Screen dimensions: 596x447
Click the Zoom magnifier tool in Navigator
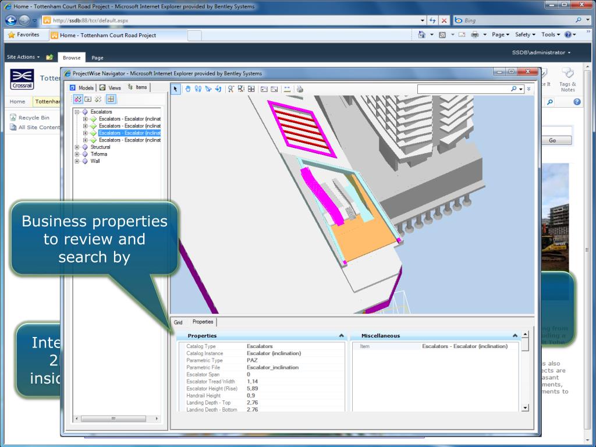point(230,89)
